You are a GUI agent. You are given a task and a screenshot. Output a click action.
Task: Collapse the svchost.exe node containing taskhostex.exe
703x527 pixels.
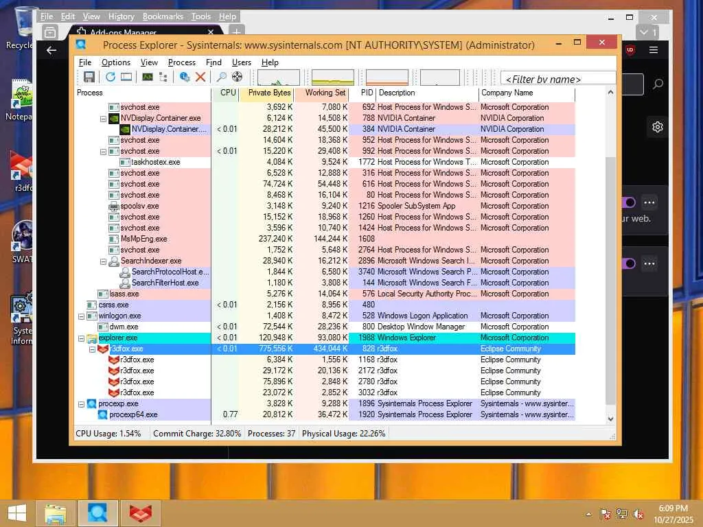coord(103,152)
